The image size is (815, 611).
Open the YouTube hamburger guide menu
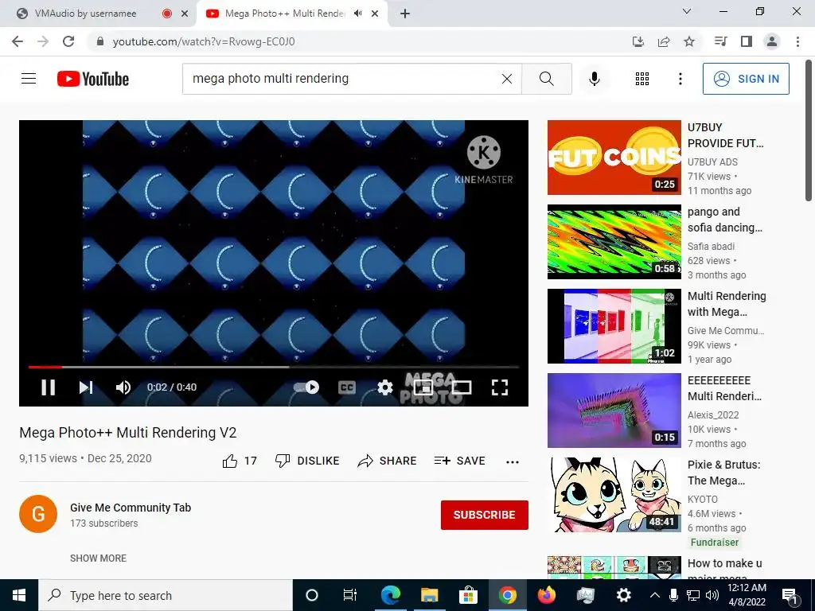tap(29, 79)
